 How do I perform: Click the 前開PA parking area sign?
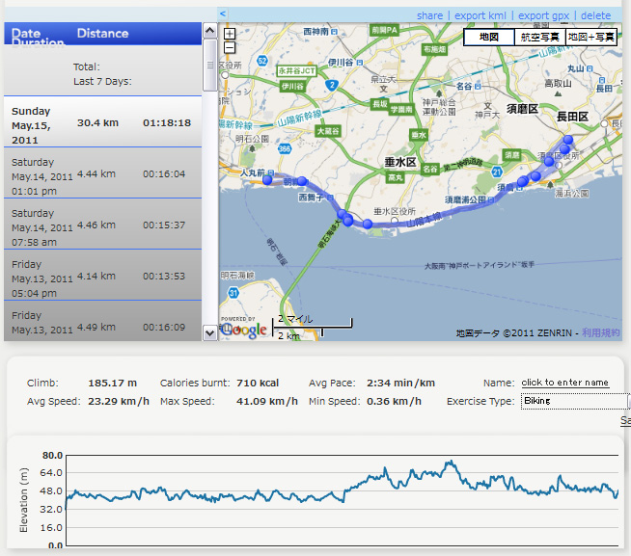point(384,30)
